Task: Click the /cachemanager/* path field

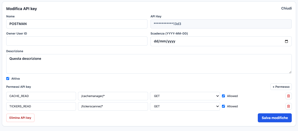Action: pos(113,96)
